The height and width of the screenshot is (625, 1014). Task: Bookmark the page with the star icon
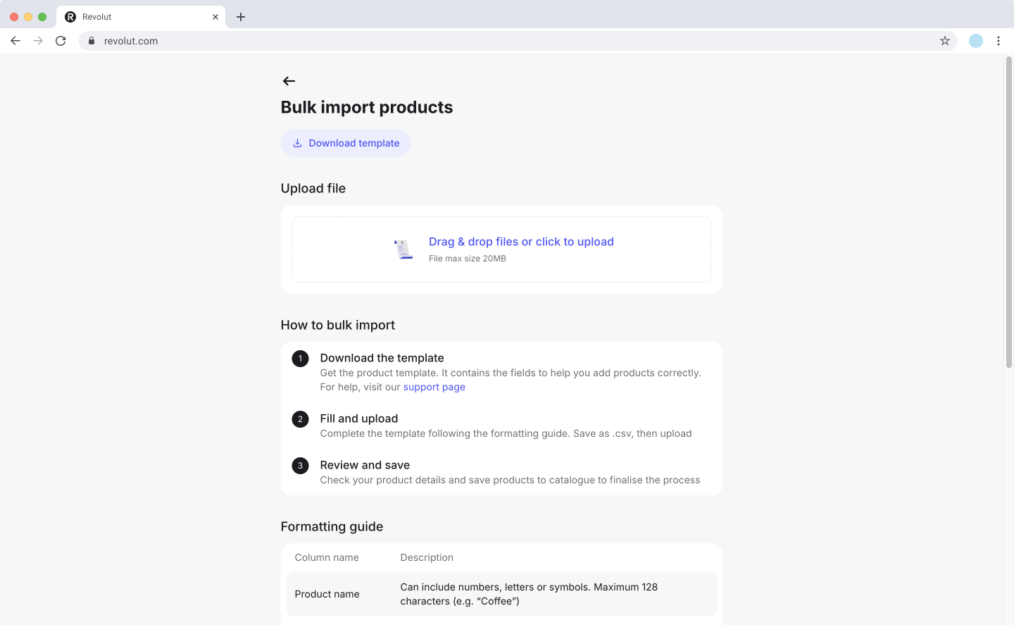(x=945, y=41)
